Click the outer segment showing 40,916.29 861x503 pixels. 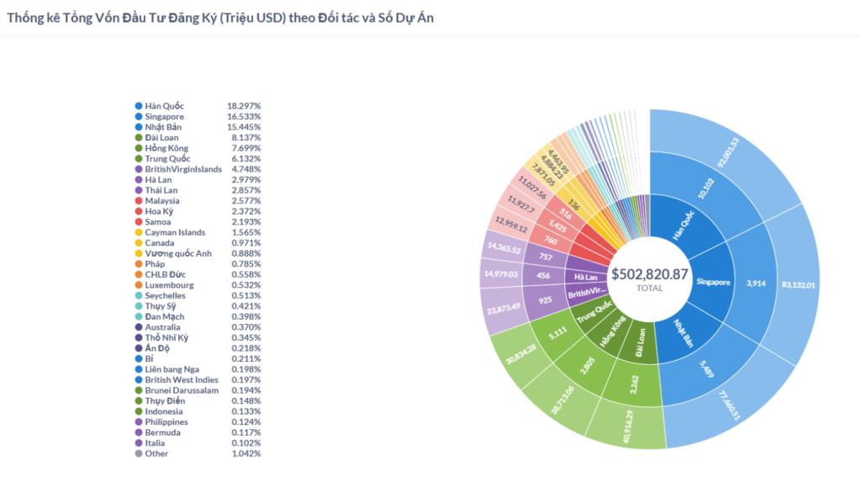point(627,426)
